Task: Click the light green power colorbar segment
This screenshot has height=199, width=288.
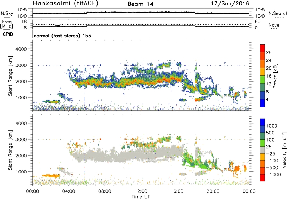Action: click(x=262, y=80)
